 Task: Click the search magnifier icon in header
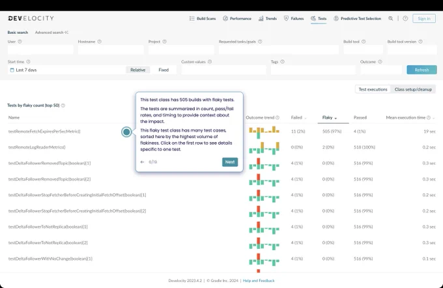tap(390, 19)
